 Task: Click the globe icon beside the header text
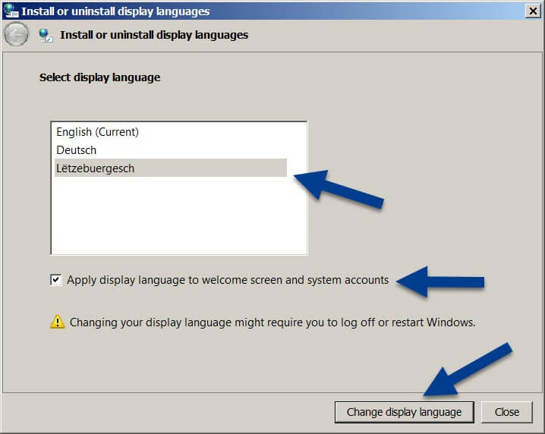coord(46,36)
